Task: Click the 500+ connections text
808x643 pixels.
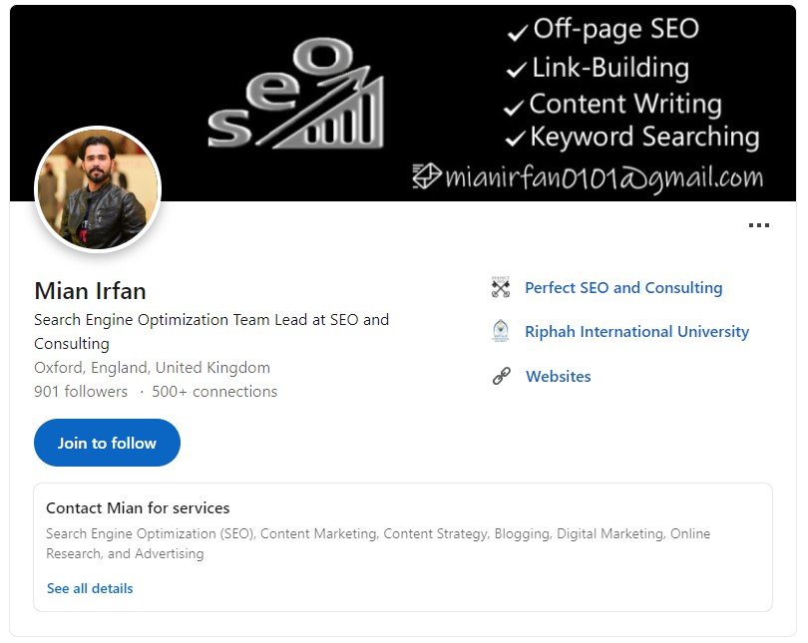Action: pyautogui.click(x=214, y=392)
